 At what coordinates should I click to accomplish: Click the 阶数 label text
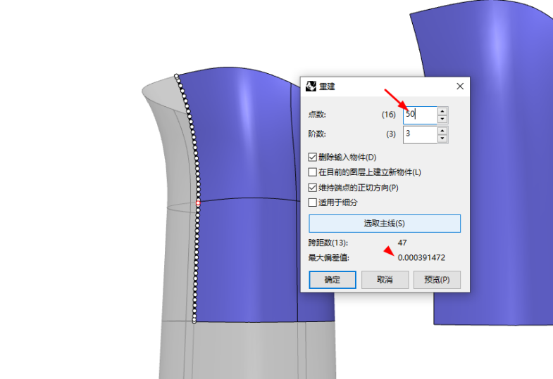(317, 134)
